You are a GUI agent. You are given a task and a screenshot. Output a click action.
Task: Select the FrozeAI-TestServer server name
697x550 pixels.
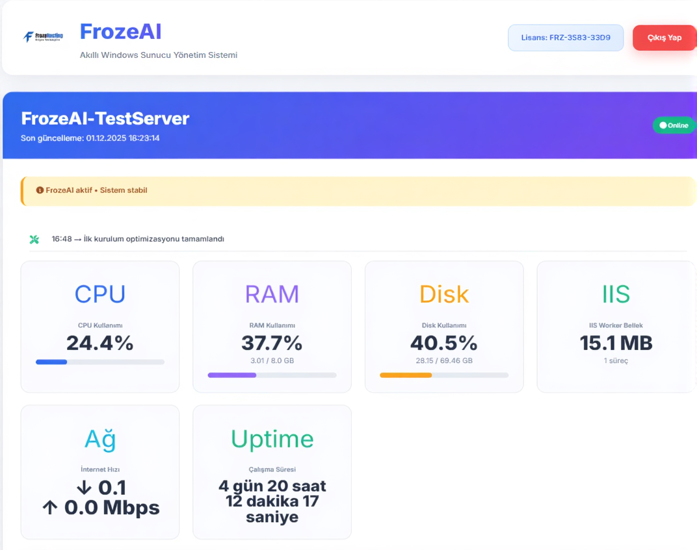[x=105, y=118]
